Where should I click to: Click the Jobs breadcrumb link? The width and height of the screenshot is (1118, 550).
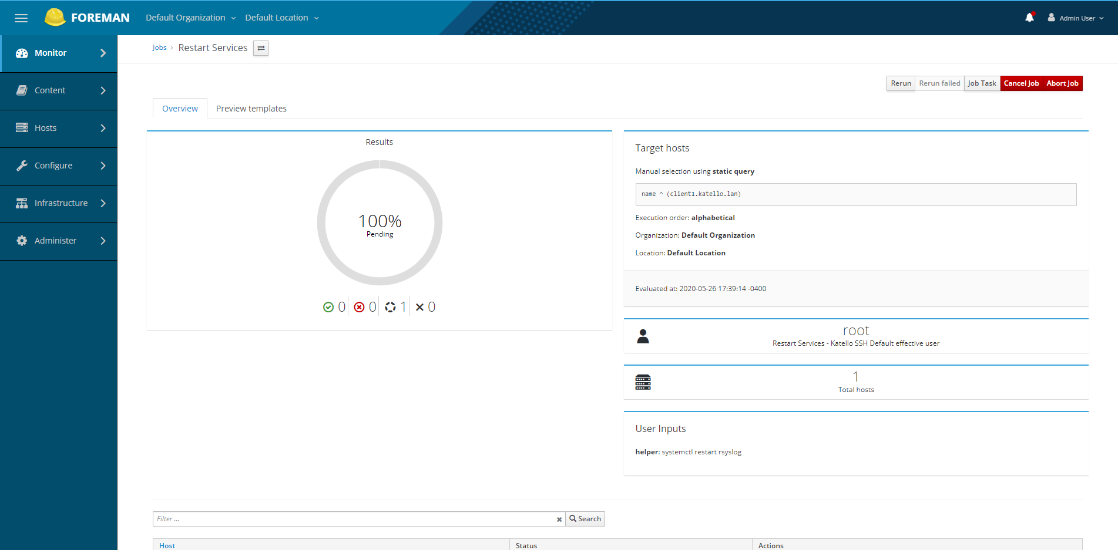click(x=159, y=48)
